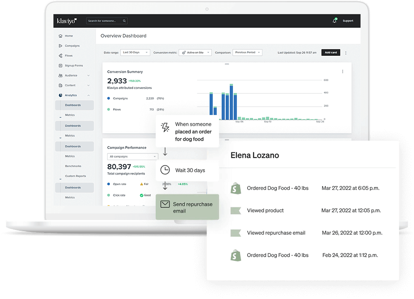The height and width of the screenshot is (299, 414).
Task: Click the 2,933 conversions value
Action: 117,81
